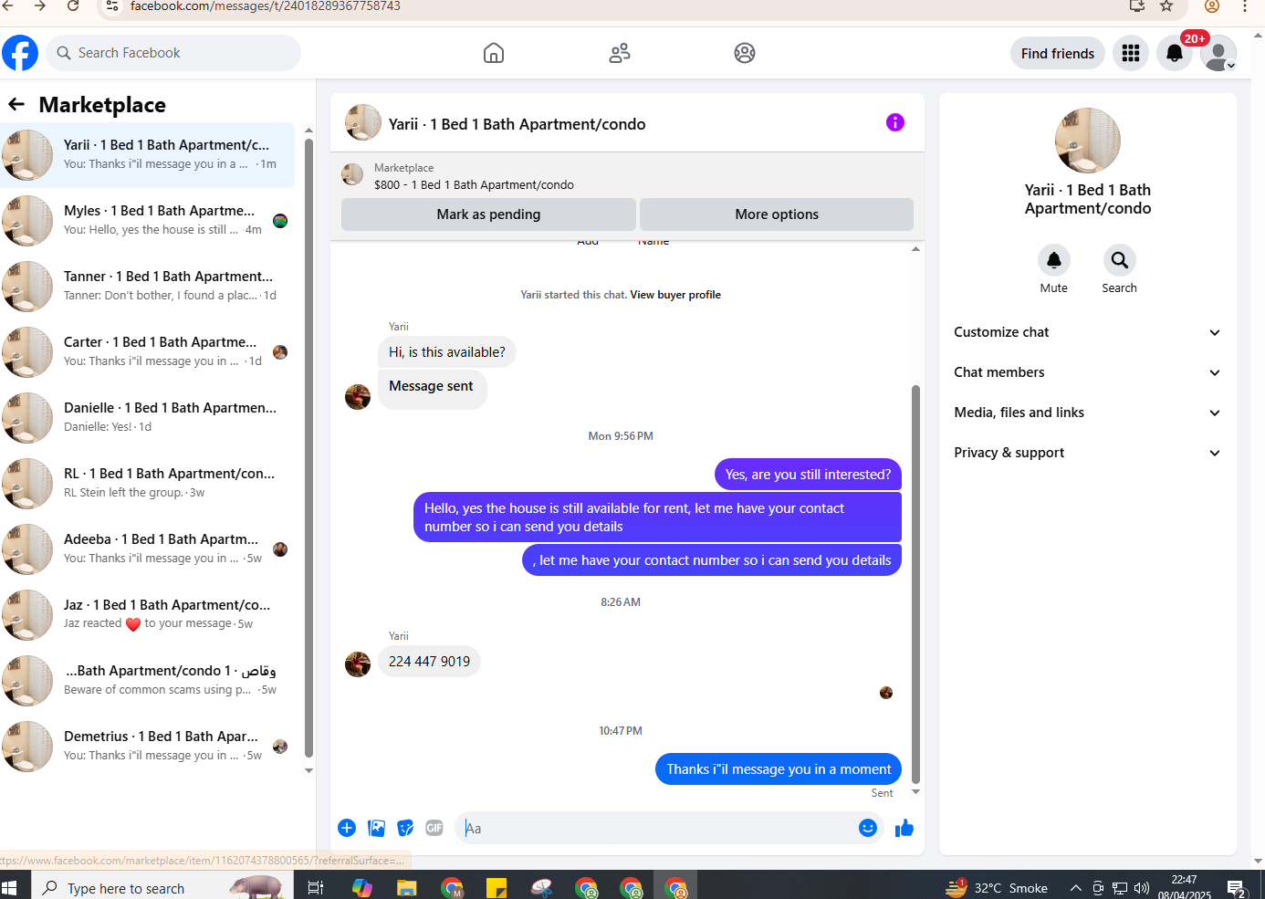This screenshot has width=1265, height=899.
Task: Open Myles conversation in list
Action: [148, 221]
